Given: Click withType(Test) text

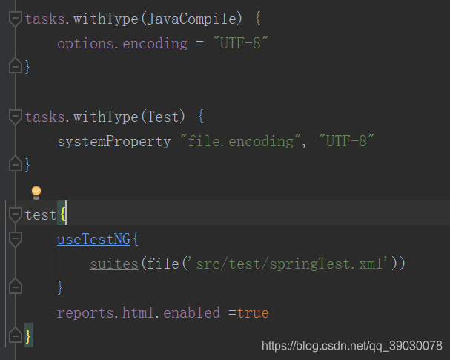Looking at the screenshot, I should [x=129, y=117].
